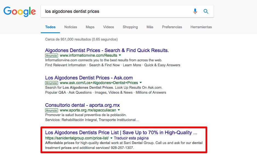Submit search using the magnifying glass icon

pos(206,11)
